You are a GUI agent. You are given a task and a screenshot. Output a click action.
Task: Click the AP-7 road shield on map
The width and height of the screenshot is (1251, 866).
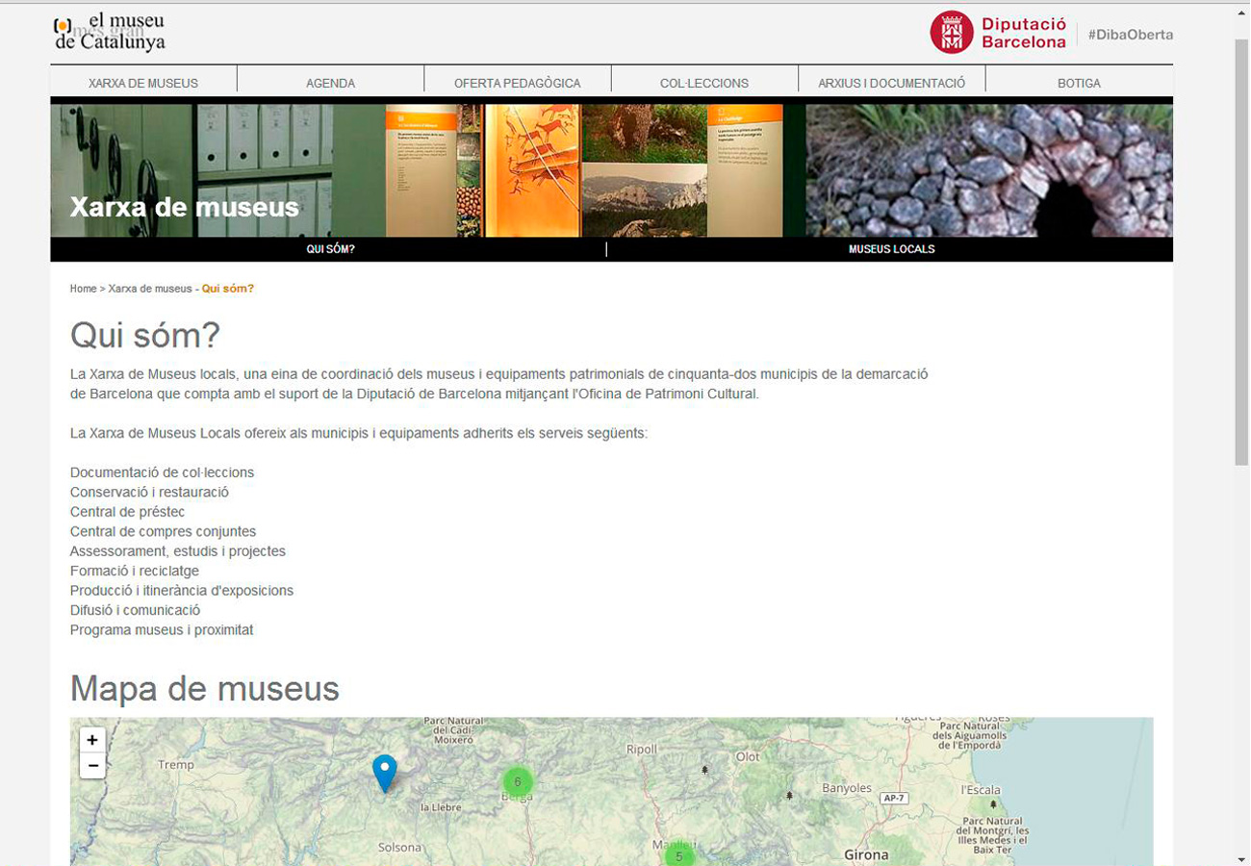coord(894,799)
